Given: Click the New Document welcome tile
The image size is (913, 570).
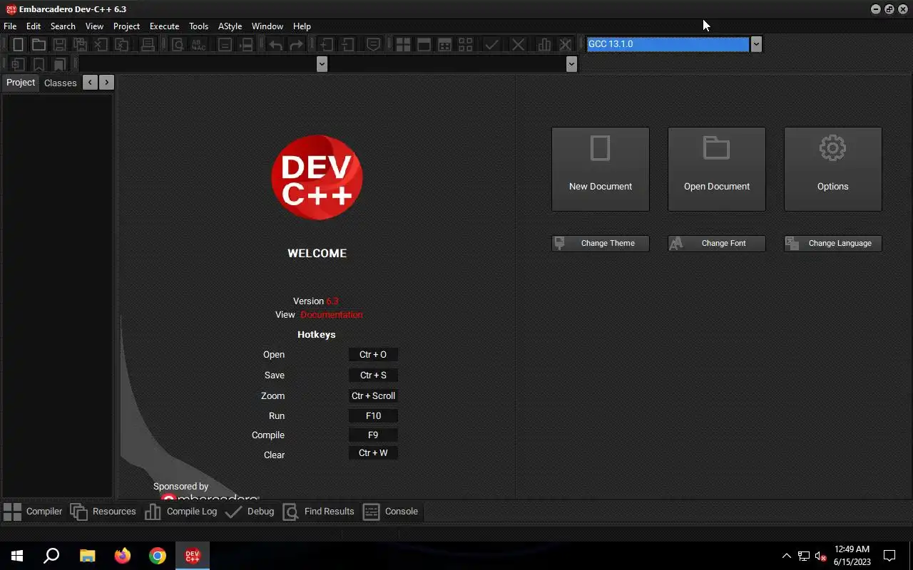Looking at the screenshot, I should click(x=601, y=169).
